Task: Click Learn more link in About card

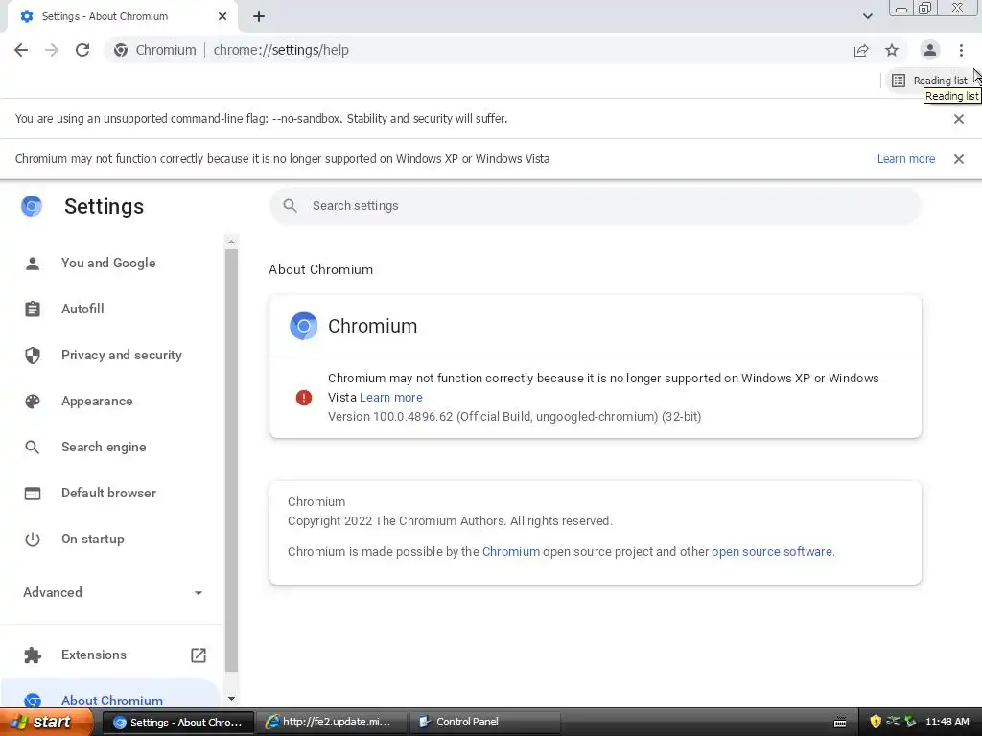Action: point(391,398)
